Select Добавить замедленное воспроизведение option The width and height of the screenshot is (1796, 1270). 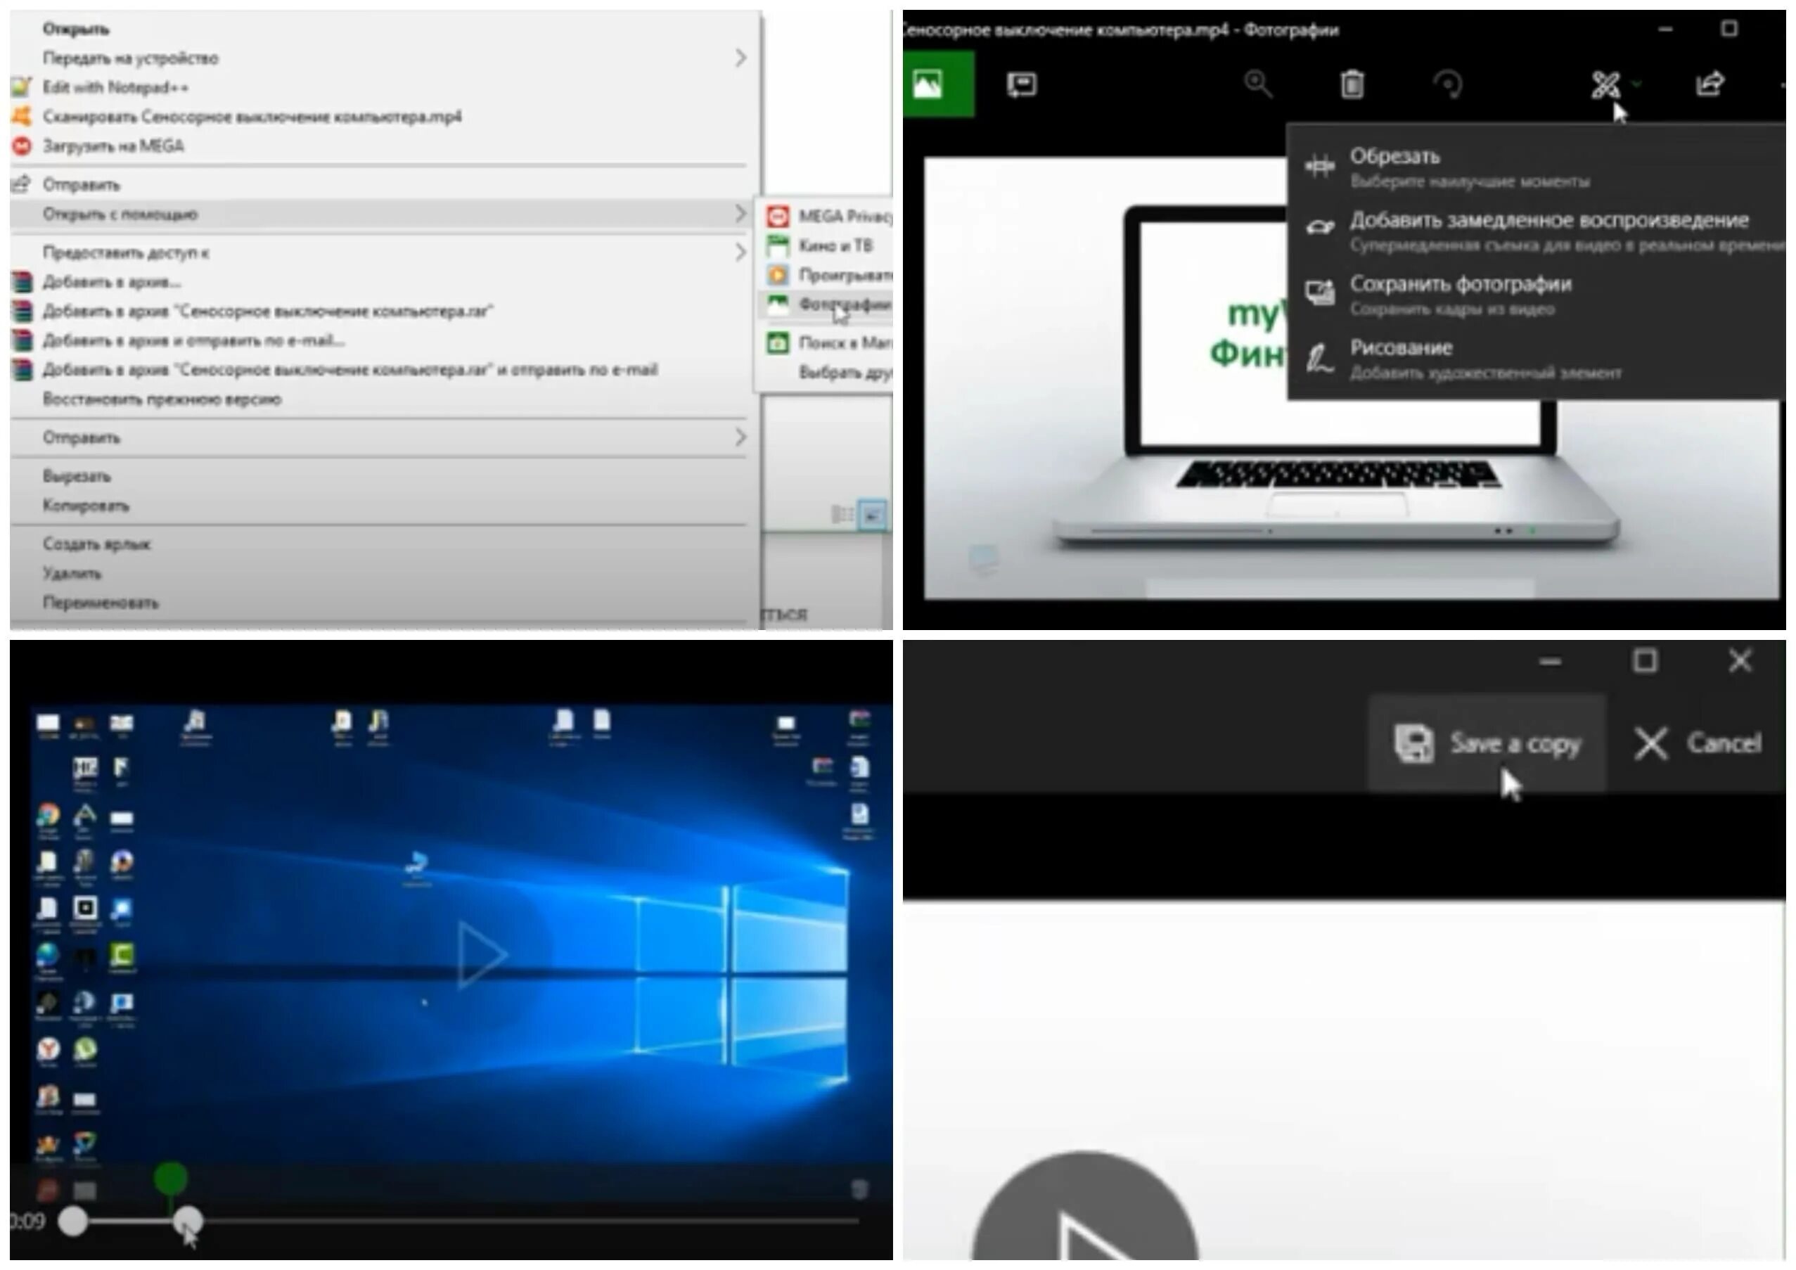point(1548,221)
